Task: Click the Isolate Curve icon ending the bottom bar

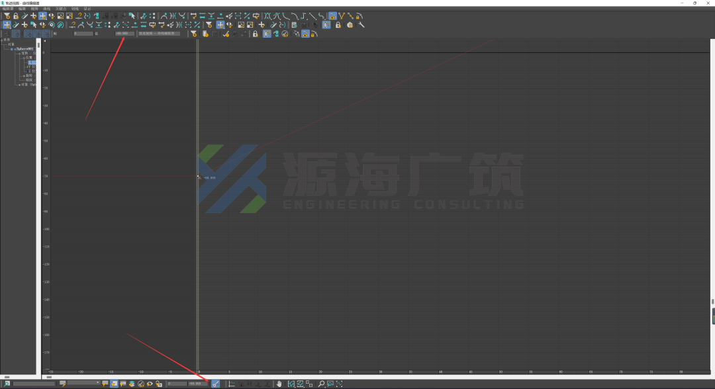Action: point(340,384)
